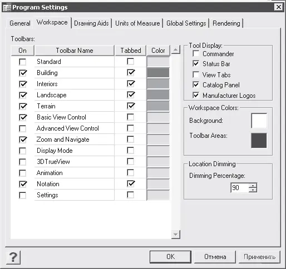This screenshot has width=286, height=269.
Task: Increase dimming percentage with up spinner
Action: 253,185
